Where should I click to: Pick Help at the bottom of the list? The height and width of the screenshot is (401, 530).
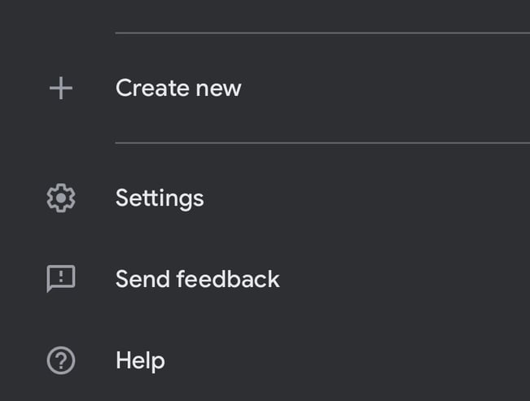coord(265,360)
